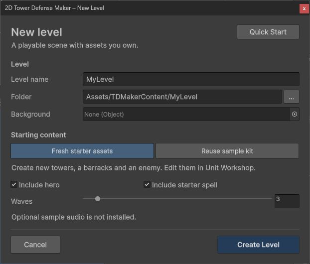Close the New Level window
This screenshot has height=264, width=310.
pos(304,8)
